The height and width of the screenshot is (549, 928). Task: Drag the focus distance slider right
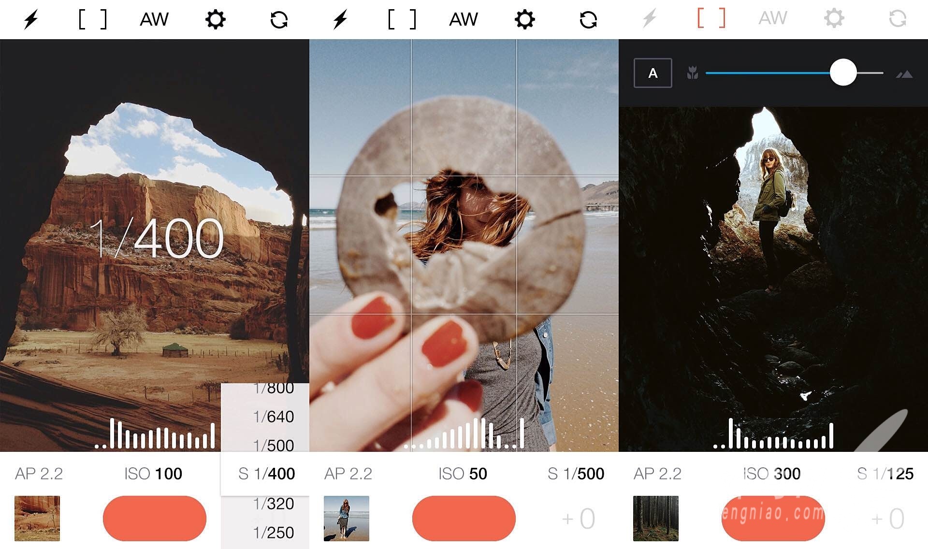pyautogui.click(x=843, y=73)
